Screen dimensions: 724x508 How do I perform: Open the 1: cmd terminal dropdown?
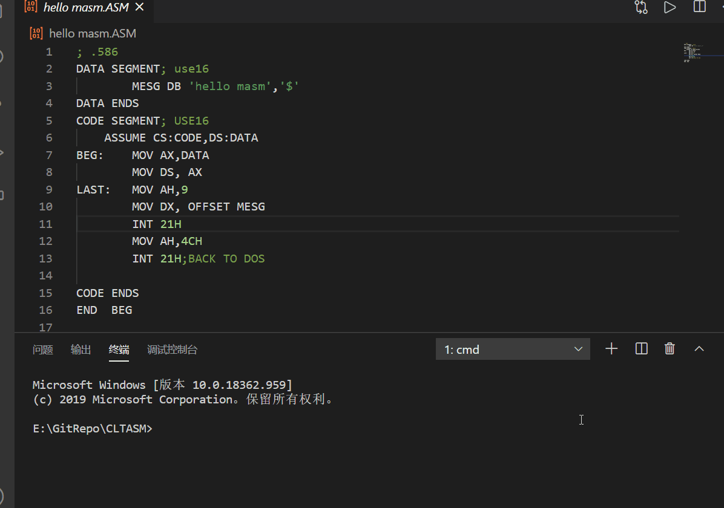click(x=513, y=350)
